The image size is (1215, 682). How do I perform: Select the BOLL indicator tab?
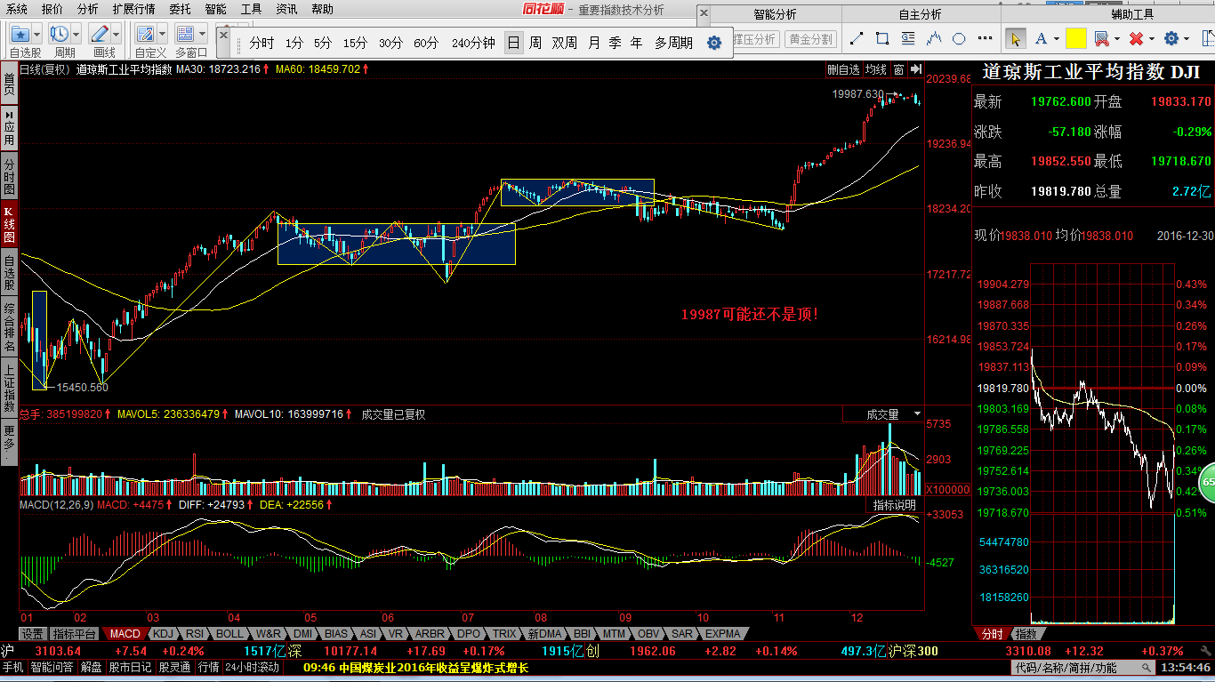(229, 634)
